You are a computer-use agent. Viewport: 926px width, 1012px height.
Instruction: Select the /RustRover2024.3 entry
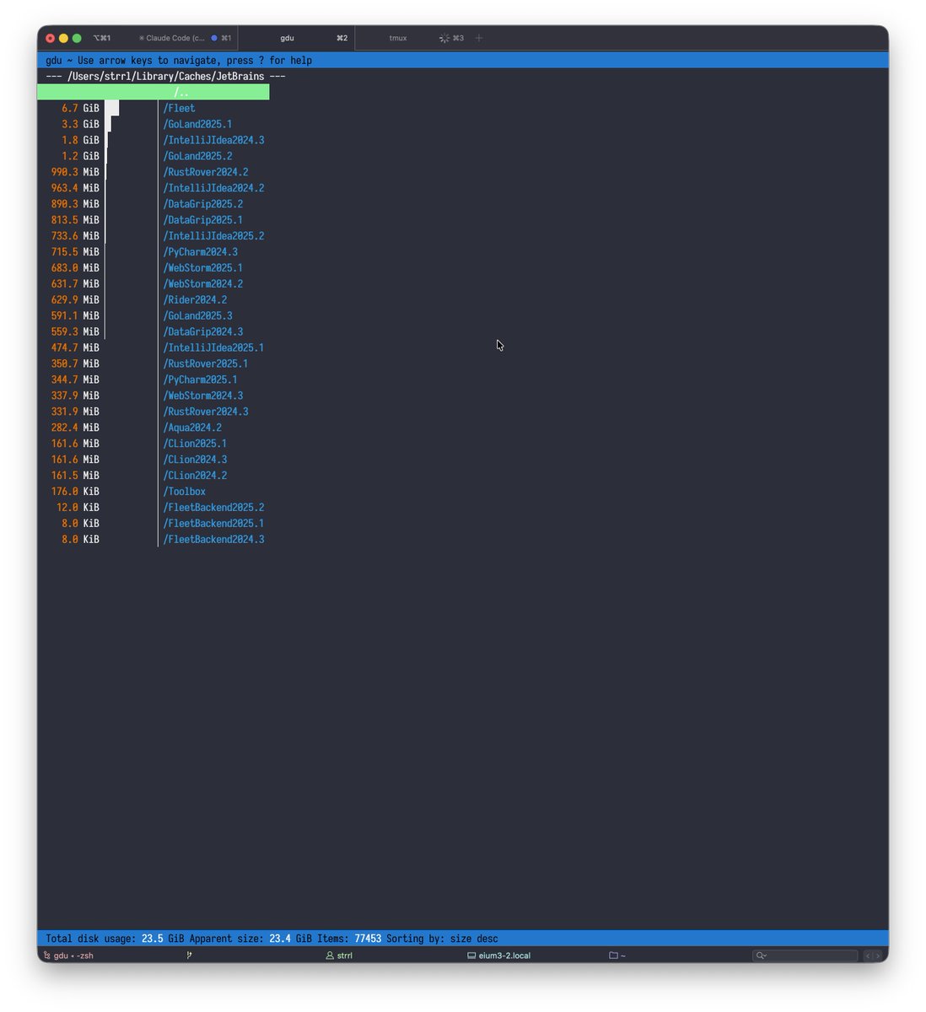(x=206, y=412)
